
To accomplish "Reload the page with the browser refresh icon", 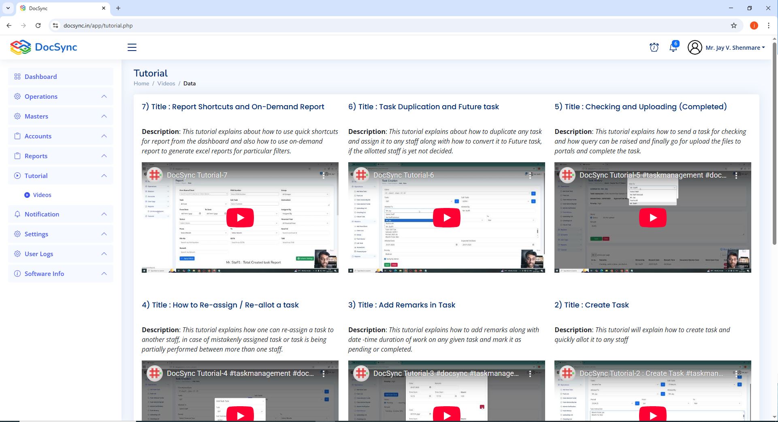I will click(38, 25).
